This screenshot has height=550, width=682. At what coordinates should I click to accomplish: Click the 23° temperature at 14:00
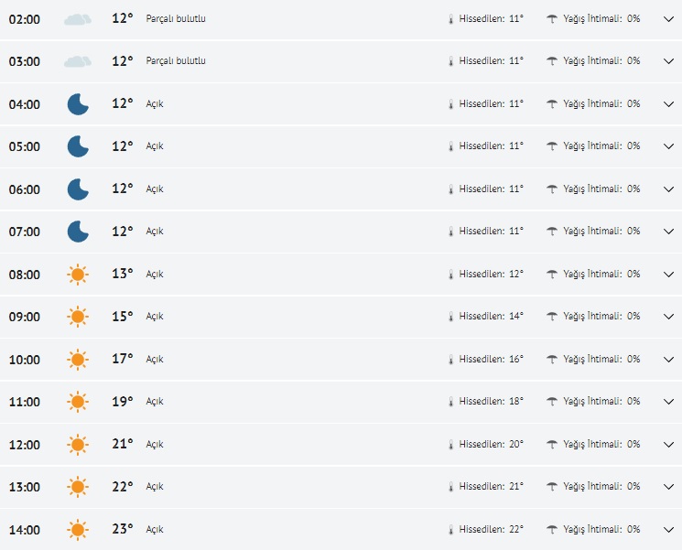coord(123,529)
